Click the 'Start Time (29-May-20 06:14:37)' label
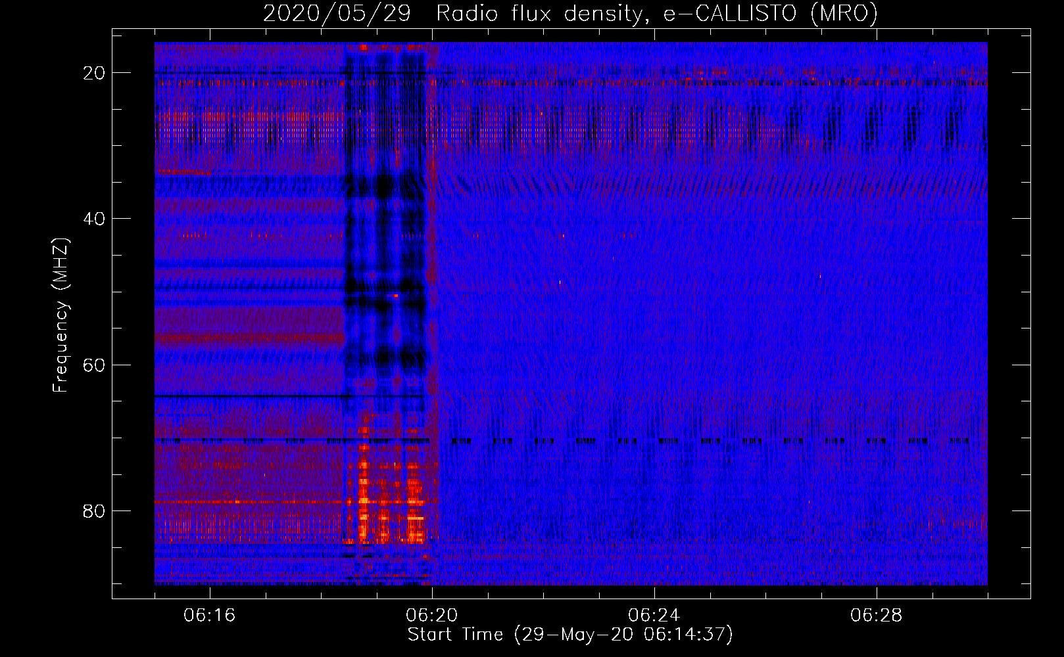This screenshot has width=1064, height=657. pos(570,635)
